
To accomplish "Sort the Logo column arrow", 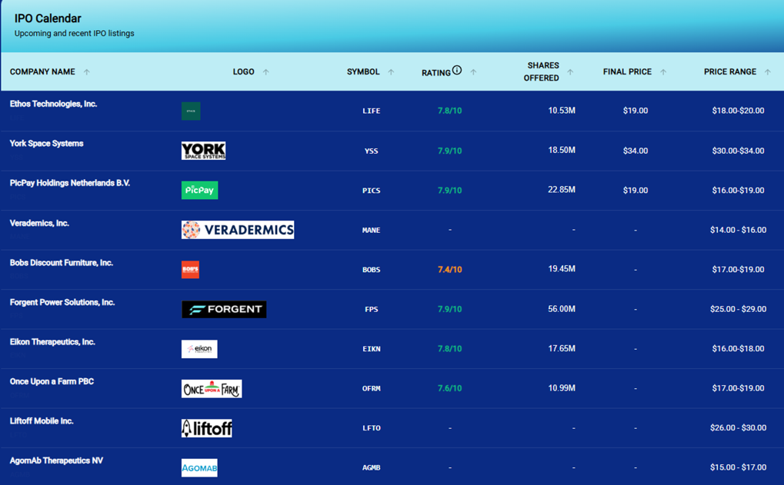I will pos(266,72).
